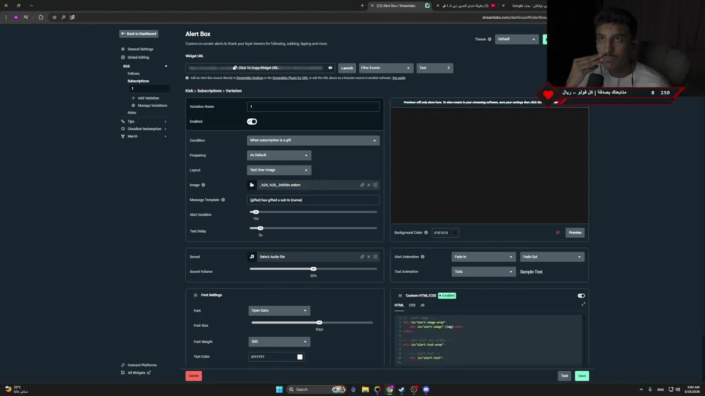This screenshot has height=396, width=705.
Task: Click the eye icon in the Widget URL field
Action: (330, 68)
